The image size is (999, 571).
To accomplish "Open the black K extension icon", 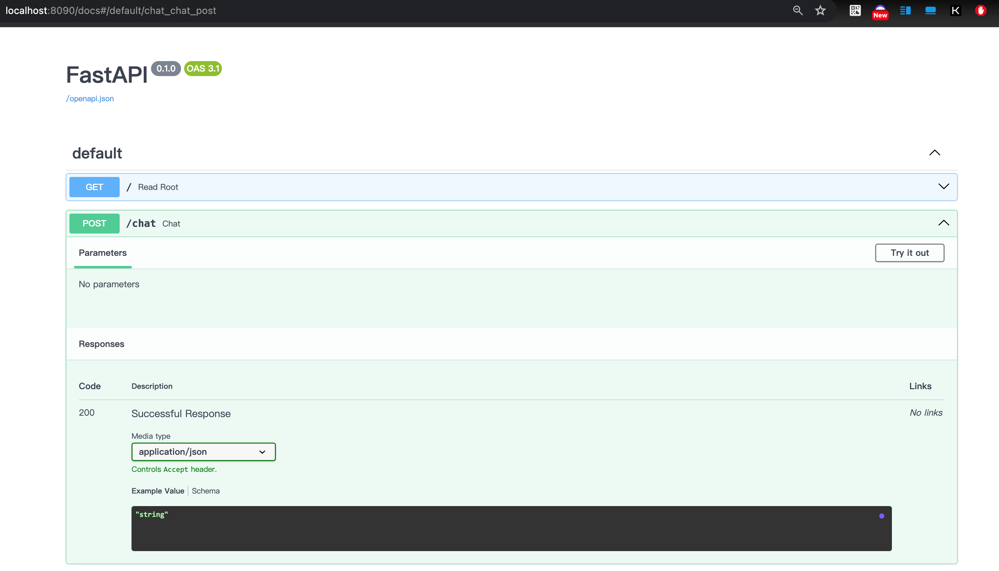I will click(x=955, y=10).
